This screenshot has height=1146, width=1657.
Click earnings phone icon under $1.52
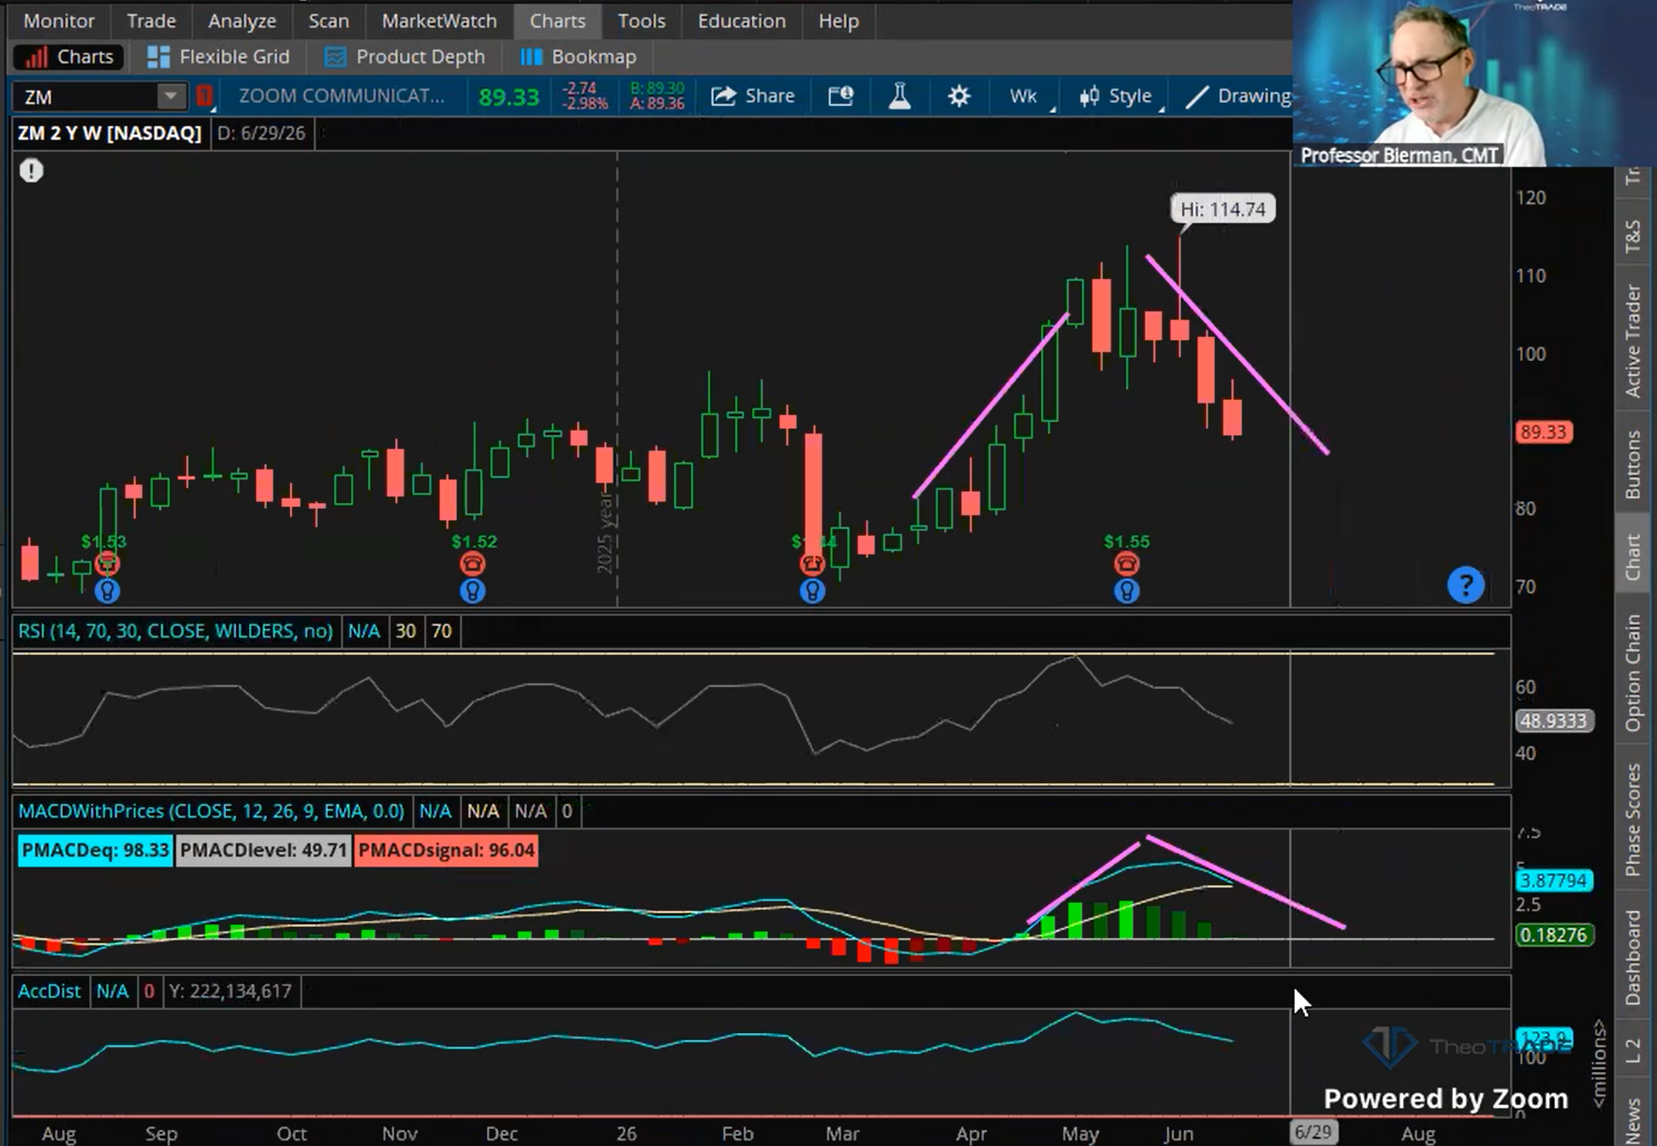[x=472, y=564]
